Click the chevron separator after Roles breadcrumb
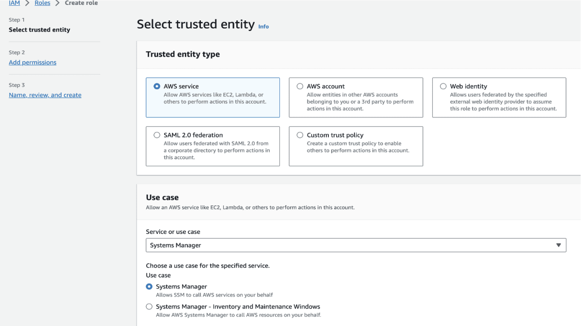581x326 pixels. point(58,3)
